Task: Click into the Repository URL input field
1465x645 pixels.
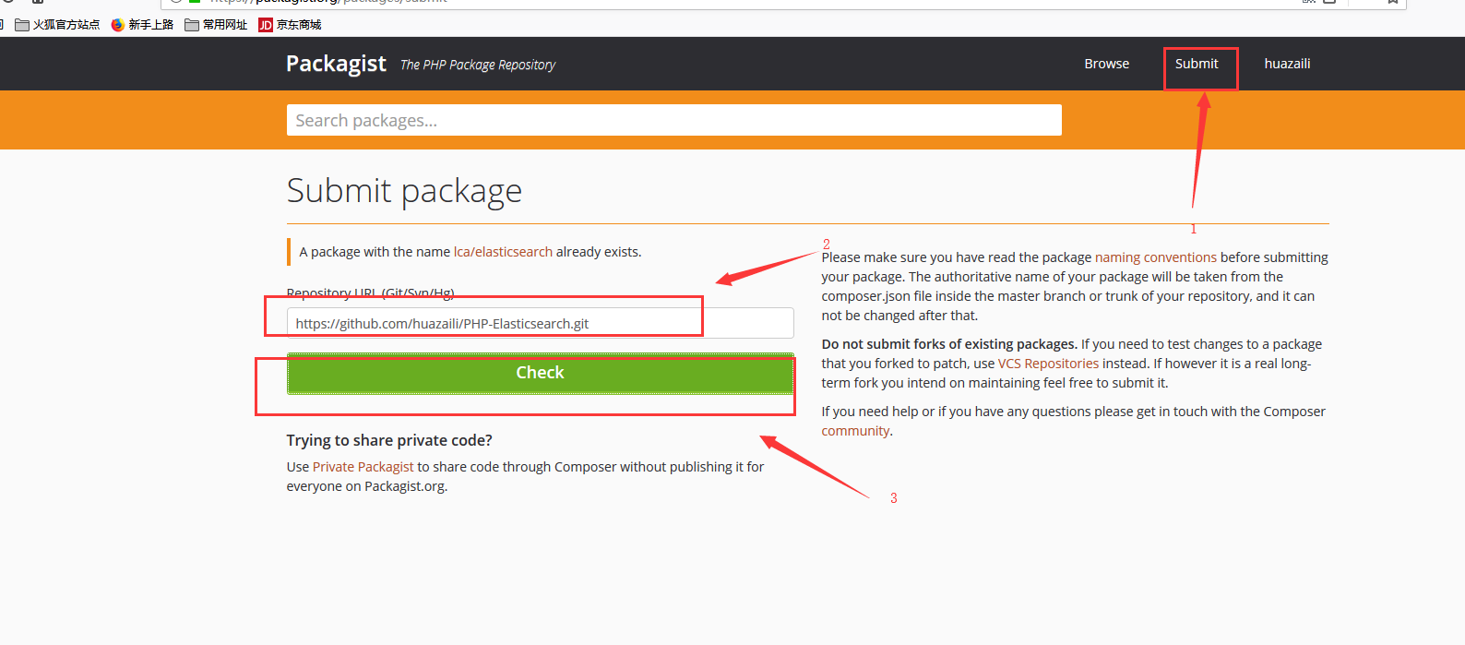Action: 540,323
